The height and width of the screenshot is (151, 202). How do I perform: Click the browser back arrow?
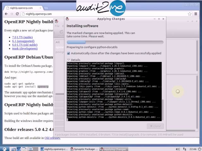pos(6,14)
